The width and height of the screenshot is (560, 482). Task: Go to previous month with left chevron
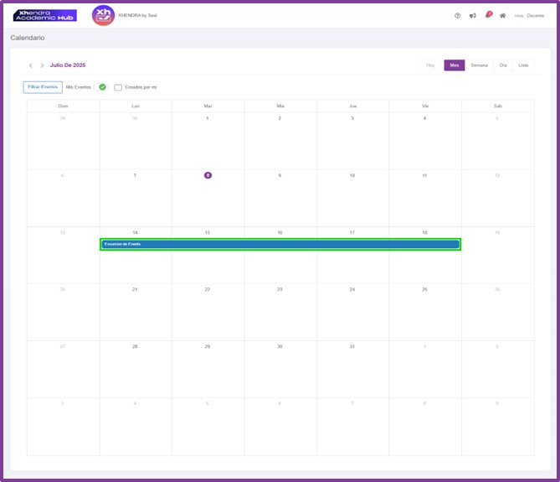click(x=31, y=65)
